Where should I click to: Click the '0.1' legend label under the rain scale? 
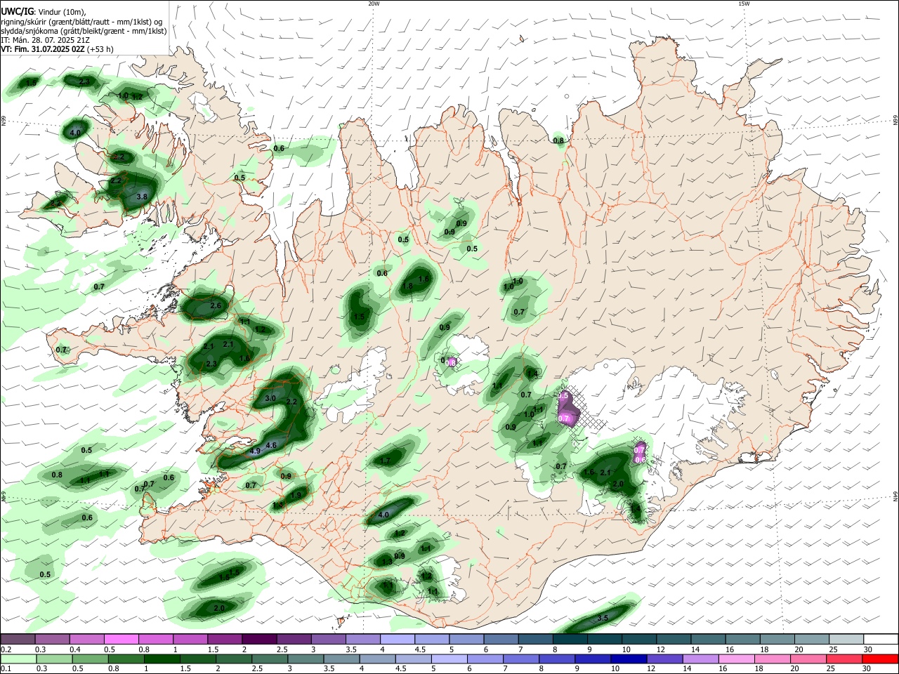[6, 669]
